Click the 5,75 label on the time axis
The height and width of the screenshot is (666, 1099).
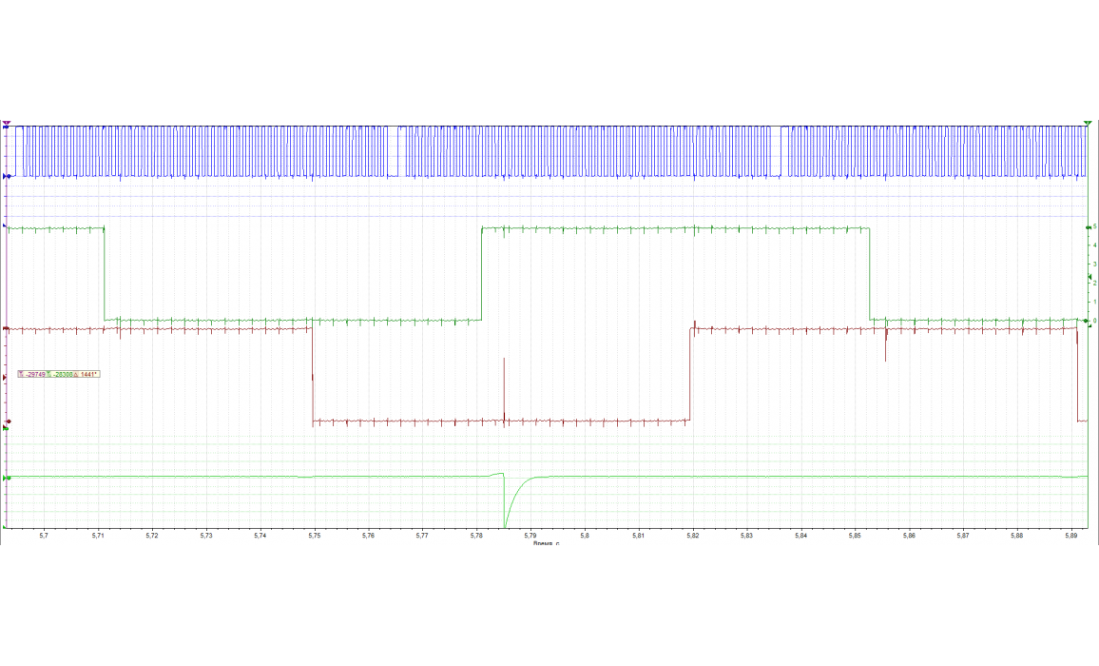pyautogui.click(x=315, y=536)
